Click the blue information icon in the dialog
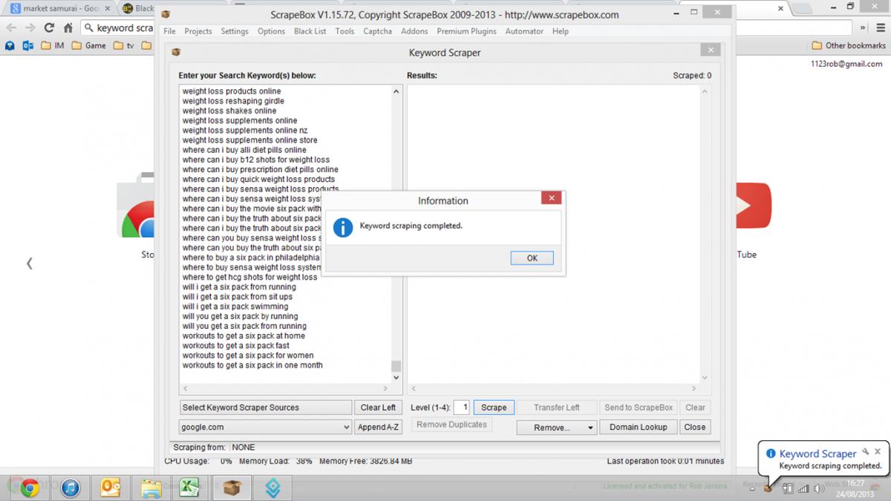This screenshot has height=501, width=891. (x=342, y=227)
